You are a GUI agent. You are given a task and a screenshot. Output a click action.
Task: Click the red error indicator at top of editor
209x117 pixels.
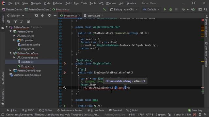(x=202, y=20)
